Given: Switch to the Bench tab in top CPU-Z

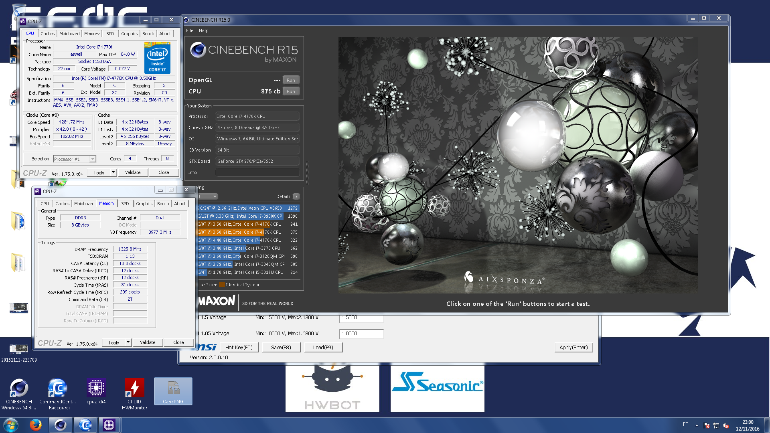Looking at the screenshot, I should pos(148,34).
